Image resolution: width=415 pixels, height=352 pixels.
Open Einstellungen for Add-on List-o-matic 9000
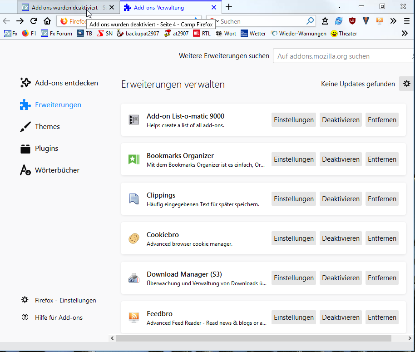click(x=293, y=120)
